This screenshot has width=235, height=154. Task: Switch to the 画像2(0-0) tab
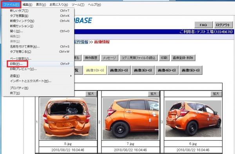pos(119,70)
